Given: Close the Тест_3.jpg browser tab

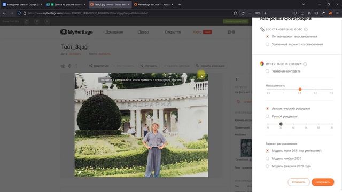Looking at the screenshot, I should (128, 4).
